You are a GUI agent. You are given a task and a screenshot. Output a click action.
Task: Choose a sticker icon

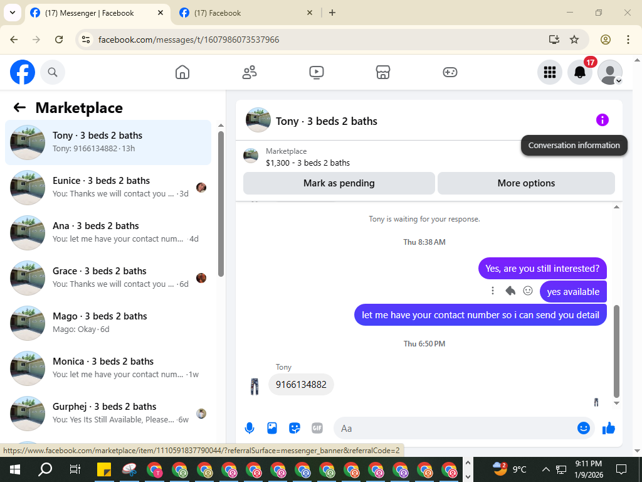tap(295, 428)
